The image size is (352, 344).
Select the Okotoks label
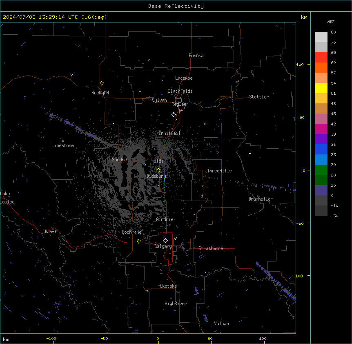[168, 286]
